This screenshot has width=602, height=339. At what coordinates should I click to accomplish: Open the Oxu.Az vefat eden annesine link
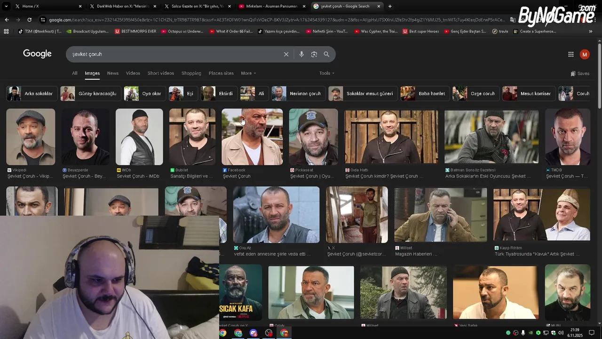(x=272, y=254)
